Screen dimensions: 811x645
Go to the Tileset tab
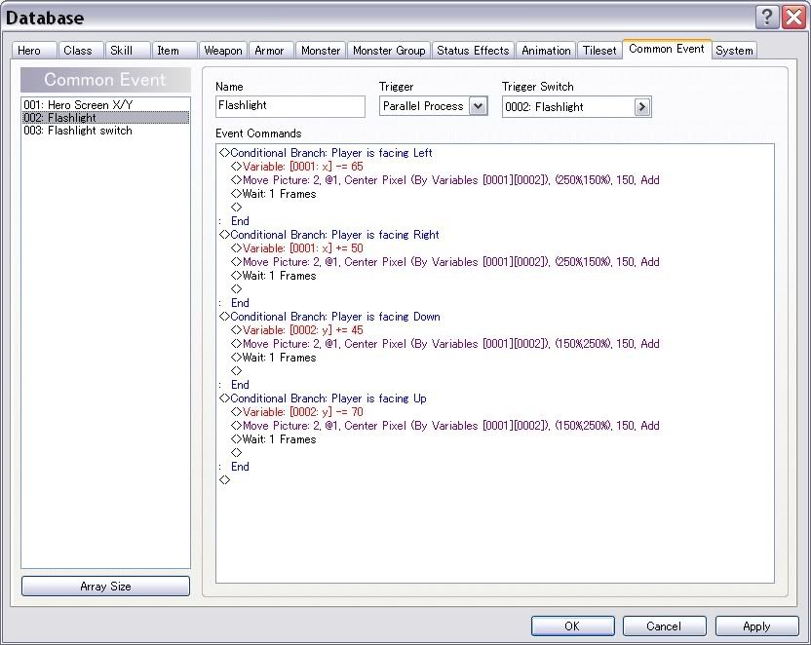coord(599,51)
